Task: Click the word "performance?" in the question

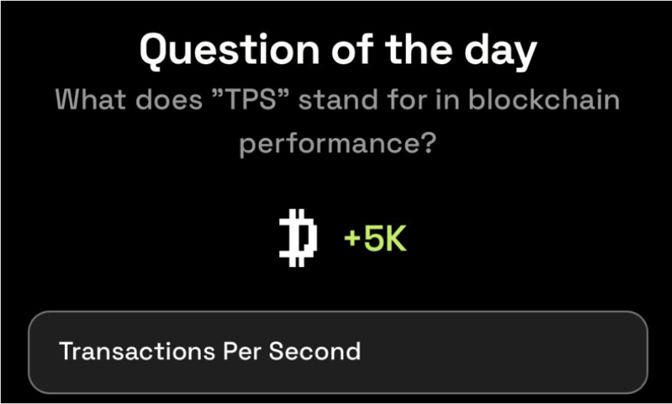Action: pyautogui.click(x=337, y=143)
